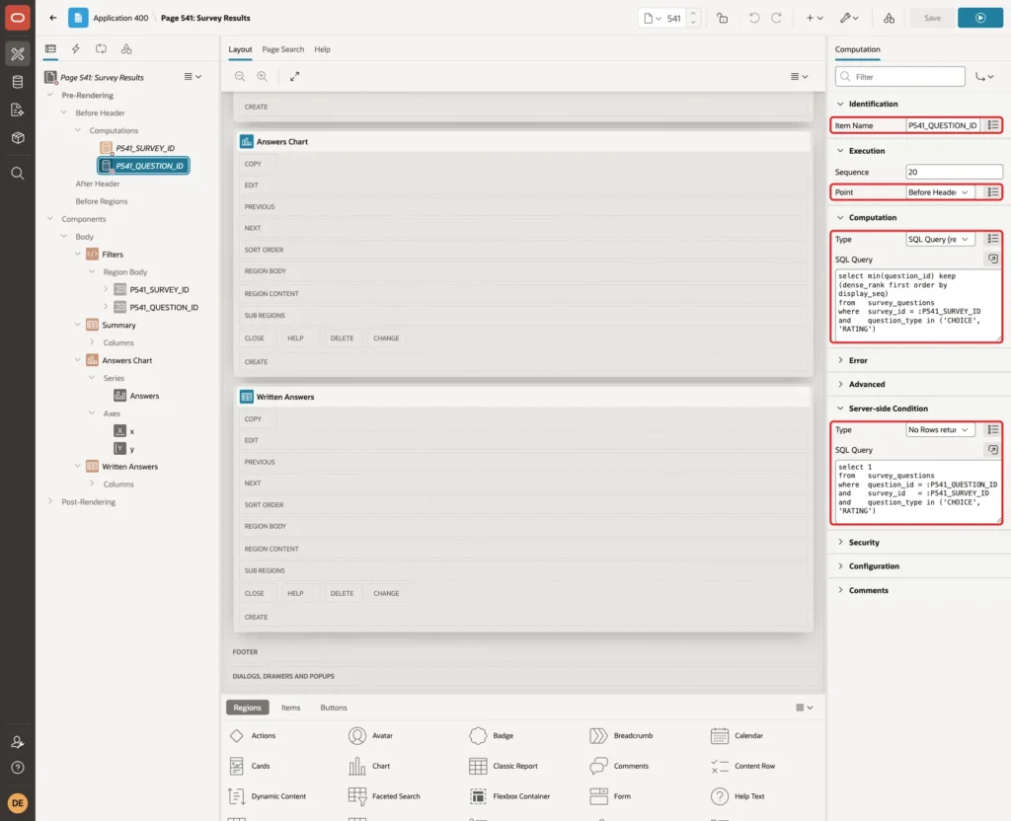Viewport: 1011px width, 821px height.
Task: Open the Computation Type dropdown
Action: [940, 239]
